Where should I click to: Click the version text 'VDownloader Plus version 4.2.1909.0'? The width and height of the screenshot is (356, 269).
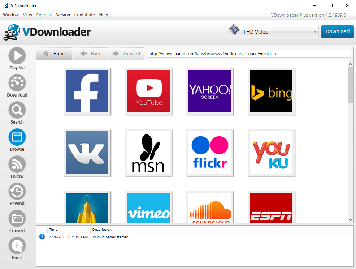coord(308,15)
